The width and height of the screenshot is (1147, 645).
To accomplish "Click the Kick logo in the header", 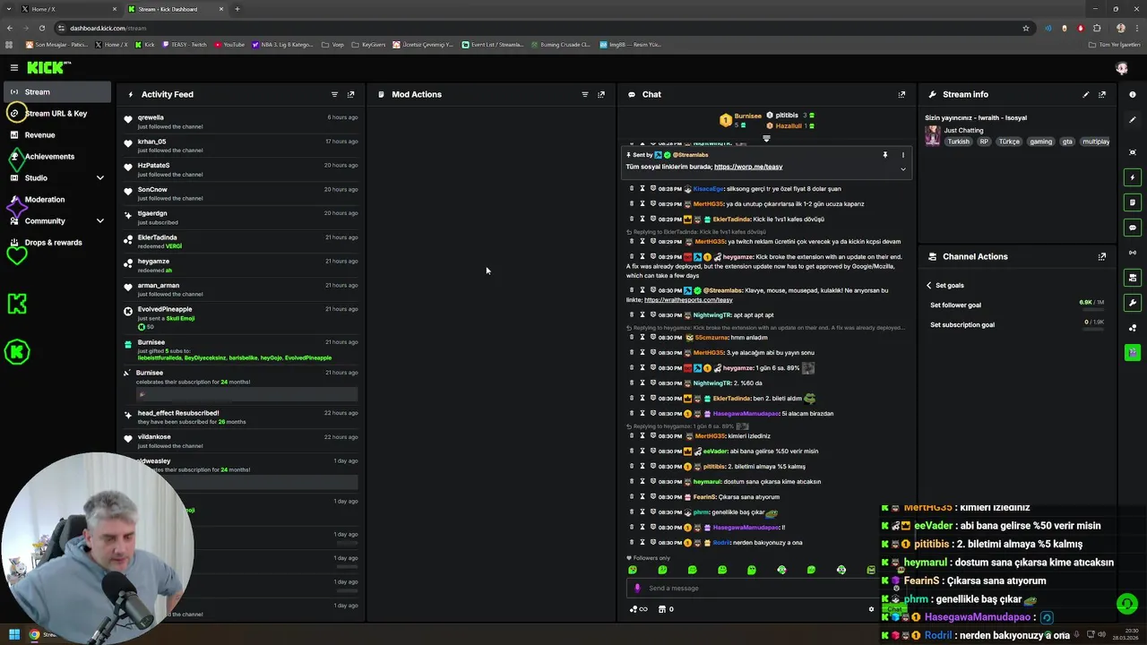I will [x=48, y=67].
